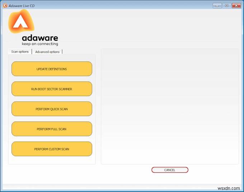Click the Update Definitions button
This screenshot has width=244, height=192.
[52, 69]
